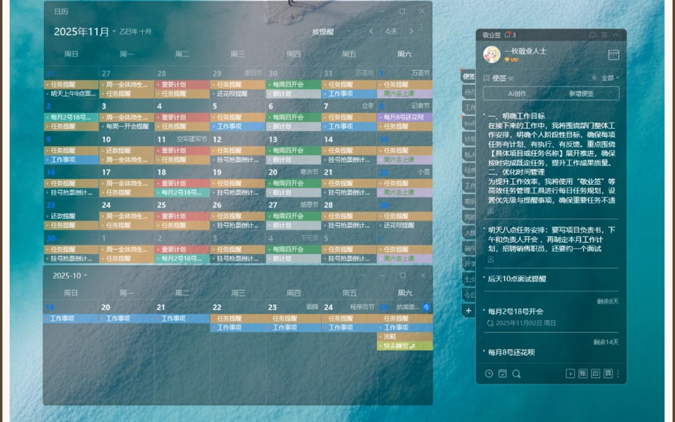The width and height of the screenshot is (675, 422).
Task: Open the 印 stamp icon
Action: (x=596, y=374)
